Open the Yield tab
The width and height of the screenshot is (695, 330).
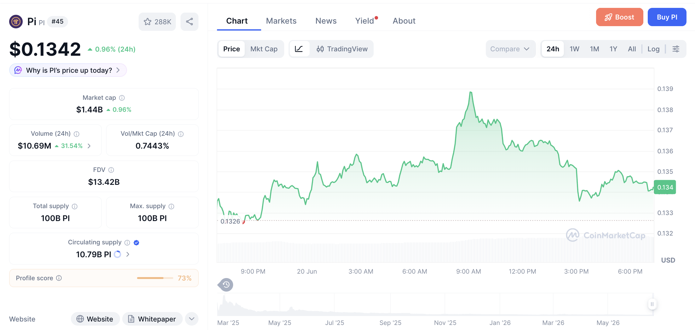click(x=365, y=21)
